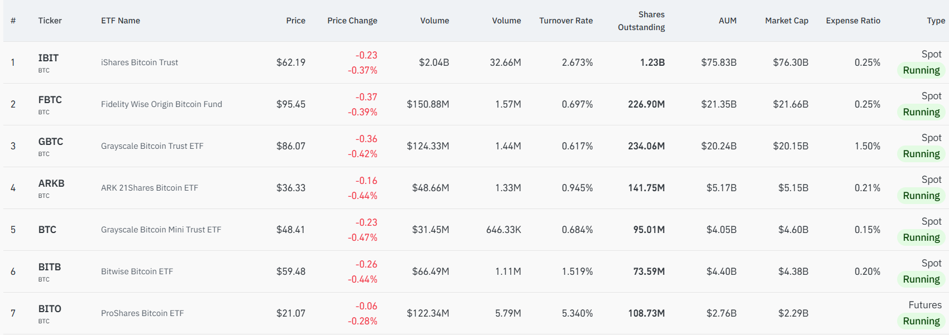Select the 5.340% turnover rate cell

tap(577, 313)
